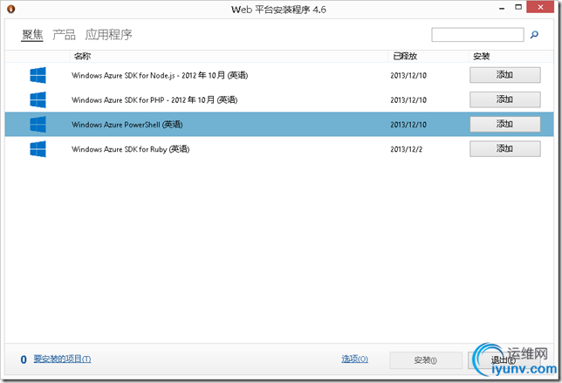562x383 pixels.
Task: Focus the search input field
Action: point(477,35)
